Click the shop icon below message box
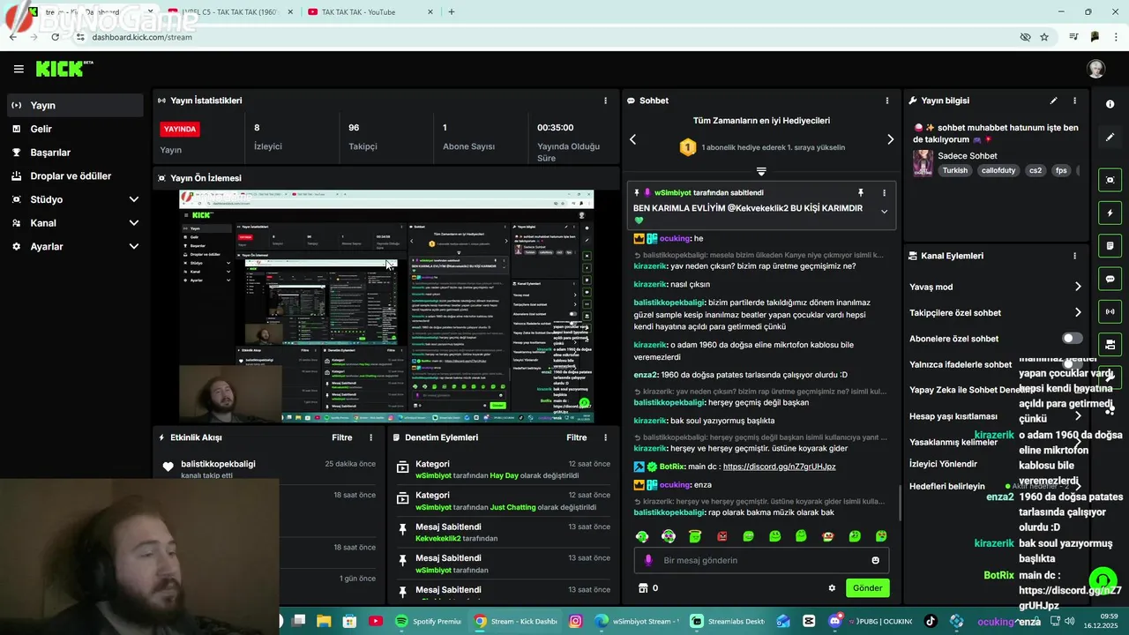1129x635 pixels. (x=643, y=588)
